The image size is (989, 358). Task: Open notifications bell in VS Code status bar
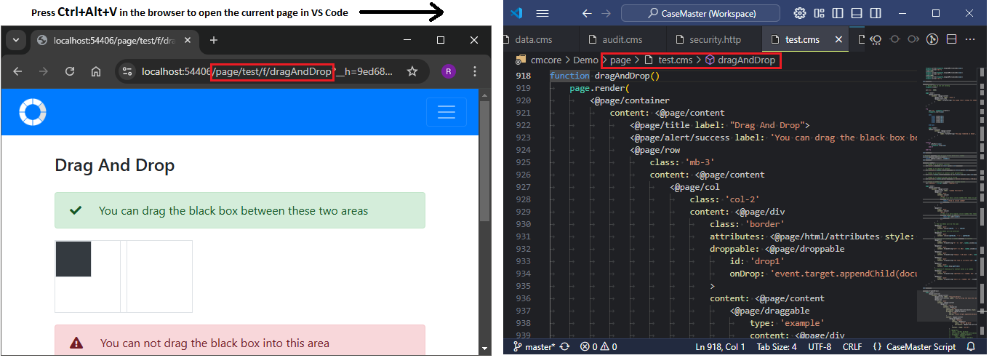tap(972, 346)
